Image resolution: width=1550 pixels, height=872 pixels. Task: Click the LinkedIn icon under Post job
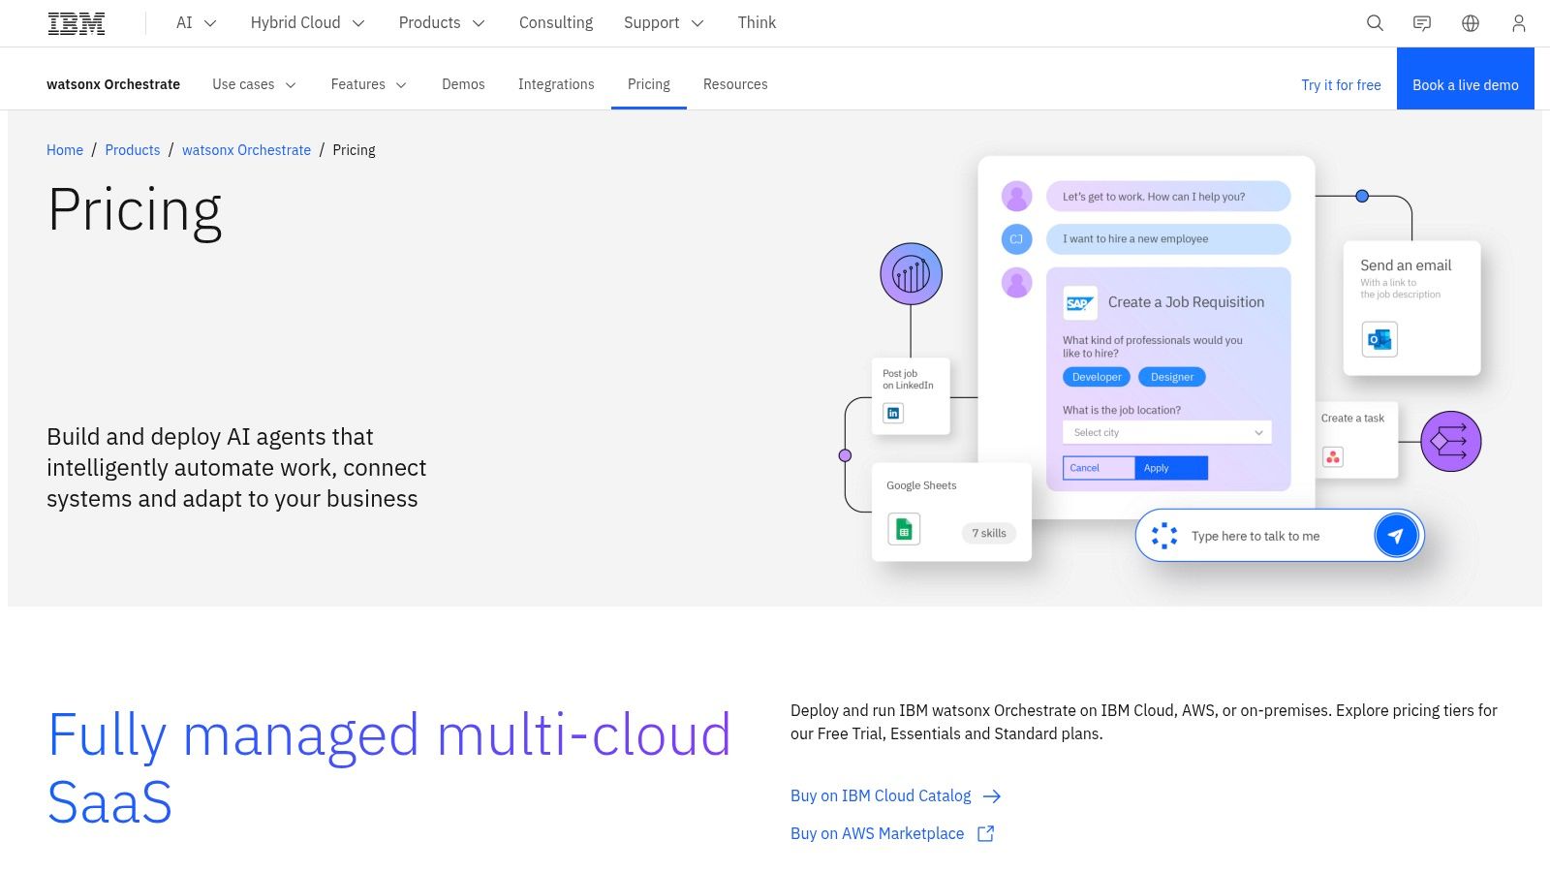click(893, 413)
